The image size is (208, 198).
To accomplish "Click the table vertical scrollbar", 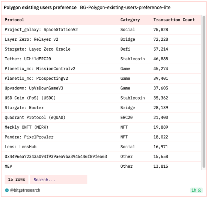I will (x=204, y=92).
